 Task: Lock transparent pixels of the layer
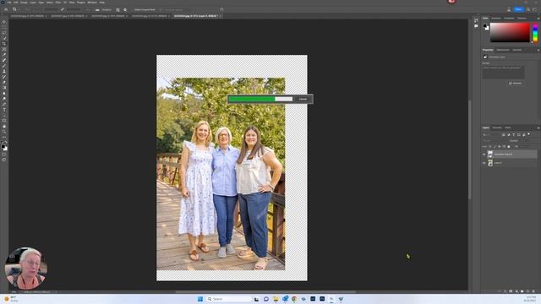(x=490, y=146)
